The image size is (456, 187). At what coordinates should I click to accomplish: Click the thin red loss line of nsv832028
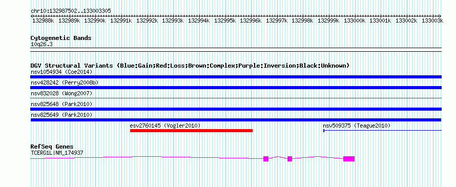236,98
